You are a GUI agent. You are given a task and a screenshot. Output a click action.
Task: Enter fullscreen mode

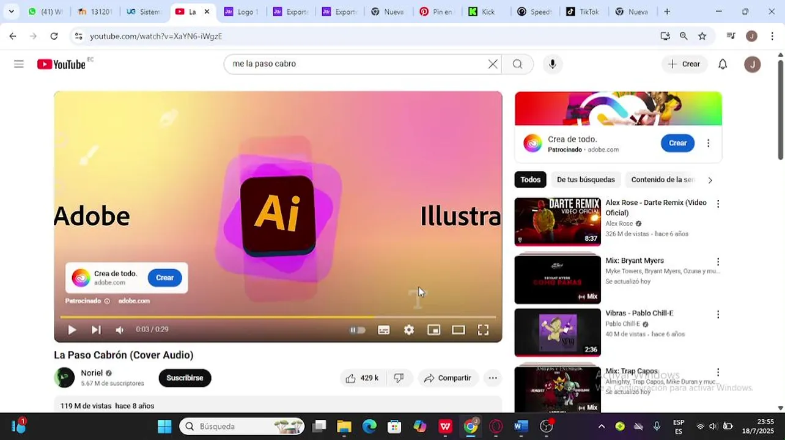coord(483,330)
